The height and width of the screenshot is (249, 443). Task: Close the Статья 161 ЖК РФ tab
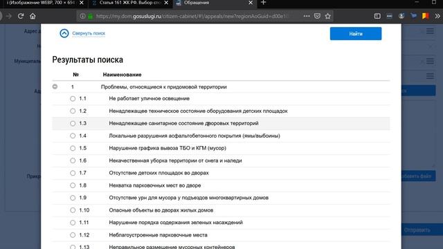[x=166, y=3]
